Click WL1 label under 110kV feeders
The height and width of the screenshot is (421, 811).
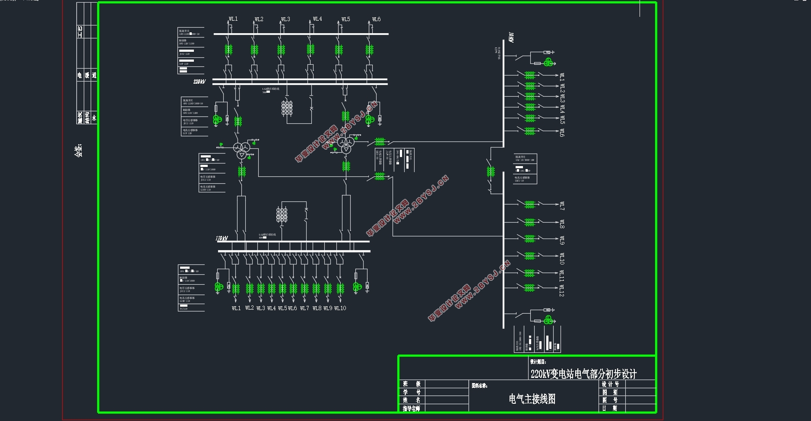[x=236, y=308]
